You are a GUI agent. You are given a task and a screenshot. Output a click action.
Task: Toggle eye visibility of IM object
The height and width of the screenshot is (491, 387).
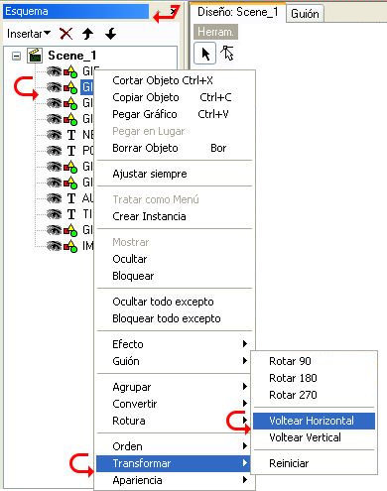click(54, 246)
